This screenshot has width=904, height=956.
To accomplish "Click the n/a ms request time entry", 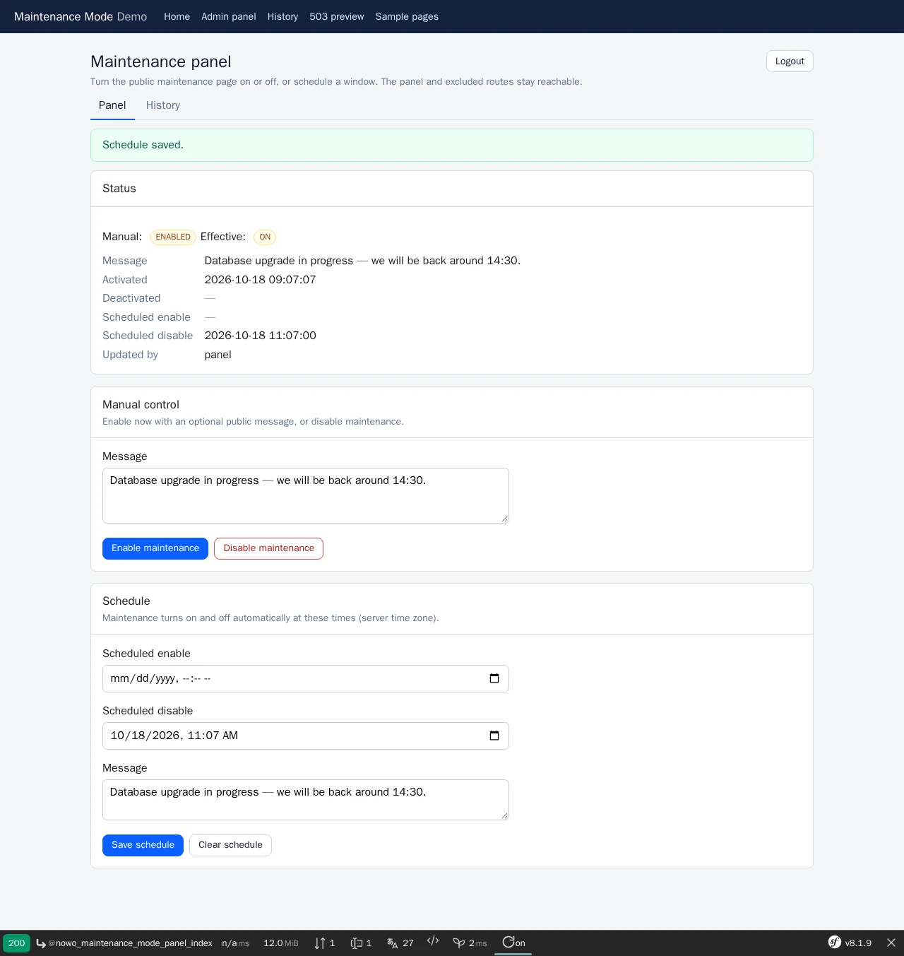I will [x=236, y=943].
